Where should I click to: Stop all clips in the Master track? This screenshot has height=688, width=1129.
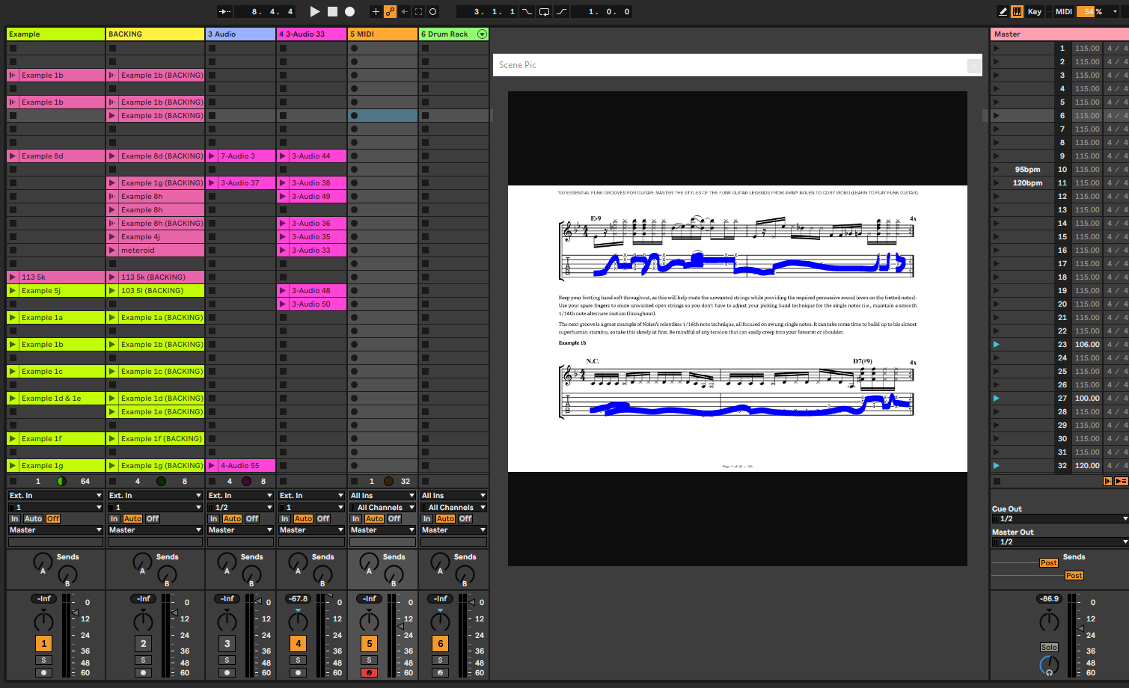[997, 482]
